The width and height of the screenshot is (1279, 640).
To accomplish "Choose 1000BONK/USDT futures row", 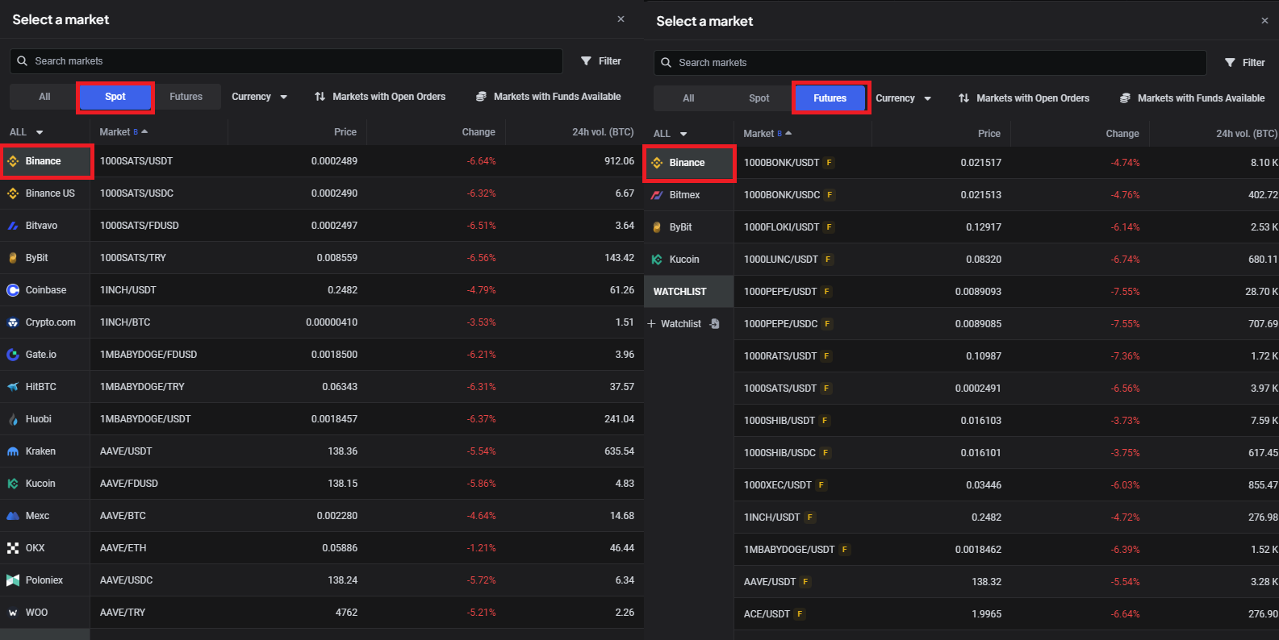I will (x=1006, y=163).
